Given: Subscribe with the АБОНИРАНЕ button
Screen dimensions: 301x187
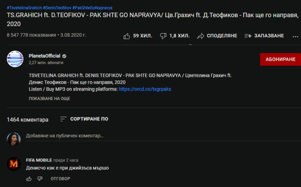Looking at the screenshot, I should [x=280, y=60].
